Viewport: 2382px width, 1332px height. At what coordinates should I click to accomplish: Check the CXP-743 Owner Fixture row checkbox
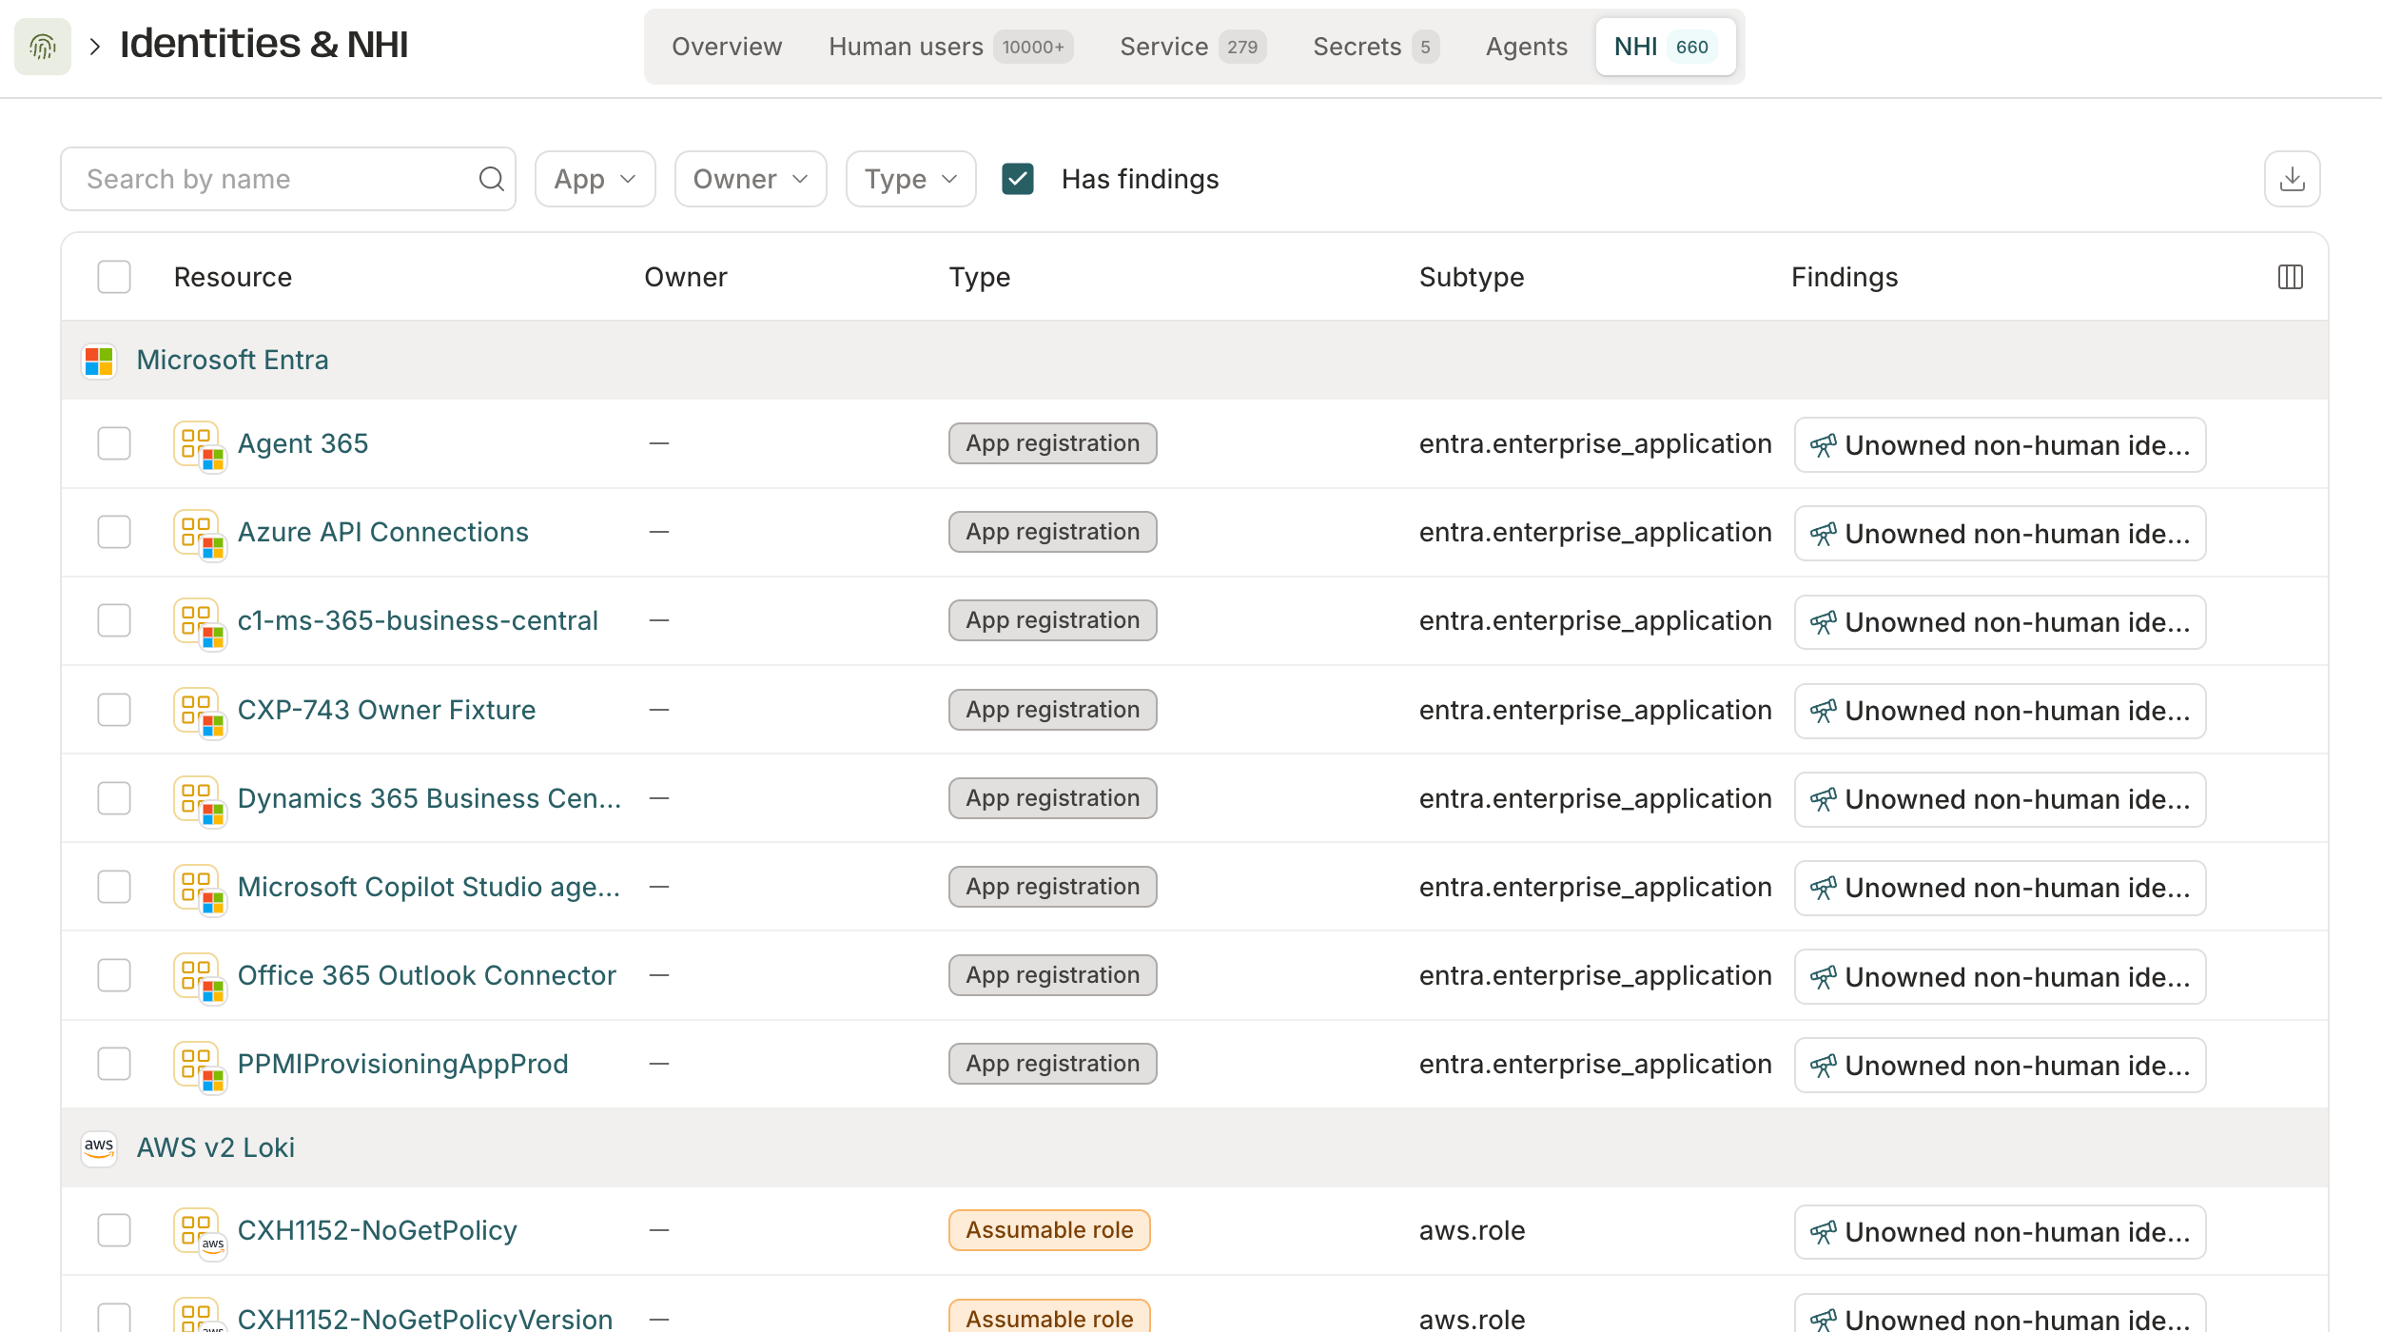(x=114, y=710)
